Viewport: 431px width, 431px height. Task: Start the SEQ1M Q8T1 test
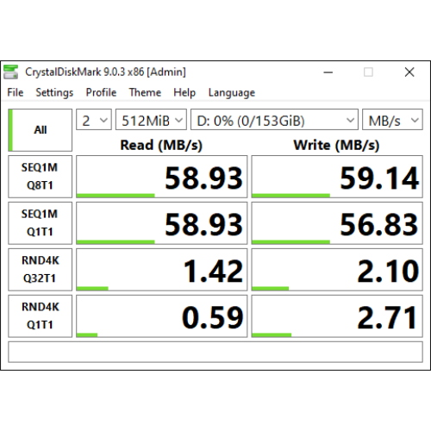(x=40, y=177)
